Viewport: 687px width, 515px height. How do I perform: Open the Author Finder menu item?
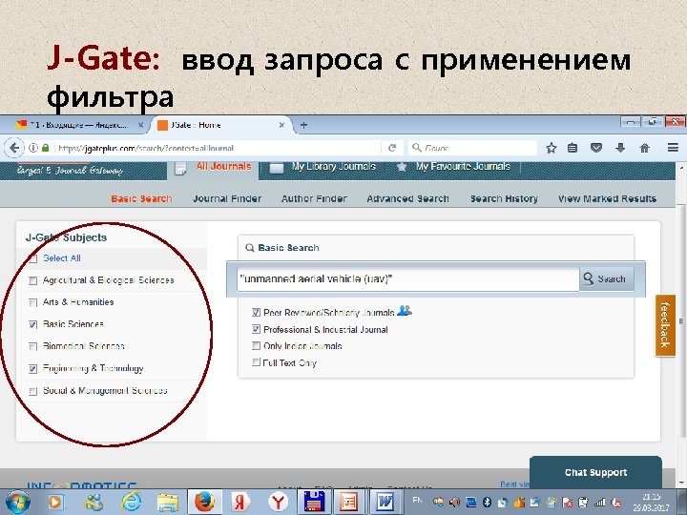tap(314, 198)
